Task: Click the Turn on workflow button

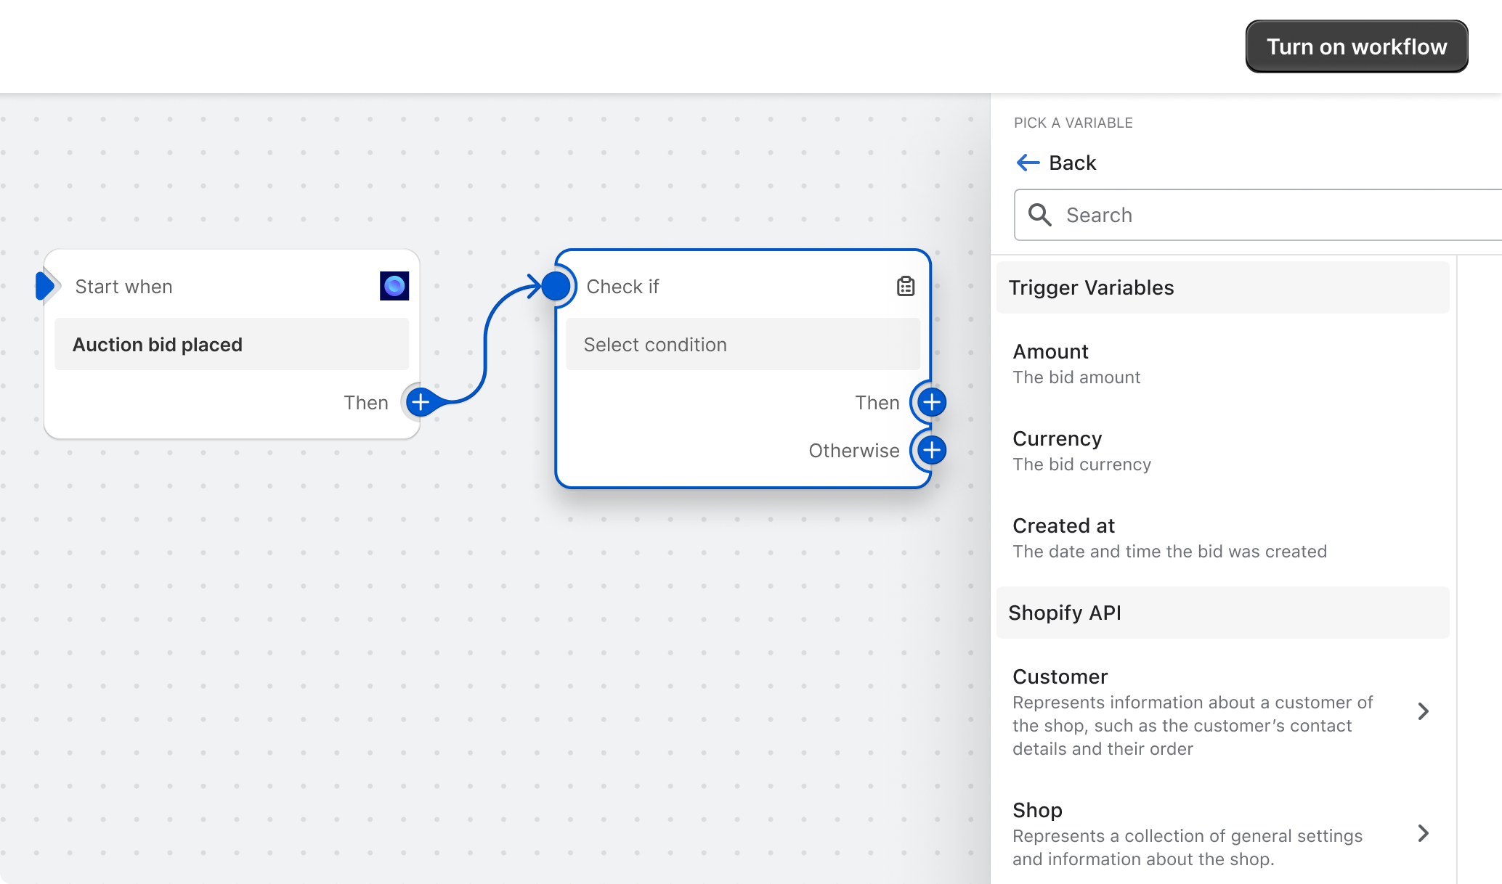Action: 1357,46
